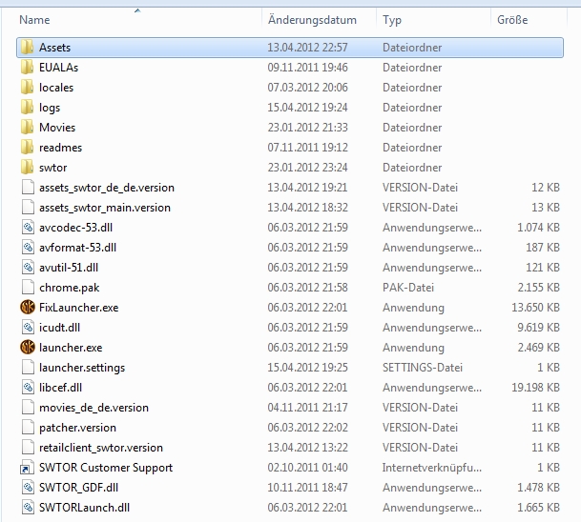Click the FixLauncher.exe application icon
Image resolution: width=581 pixels, height=522 pixels.
coord(28,308)
